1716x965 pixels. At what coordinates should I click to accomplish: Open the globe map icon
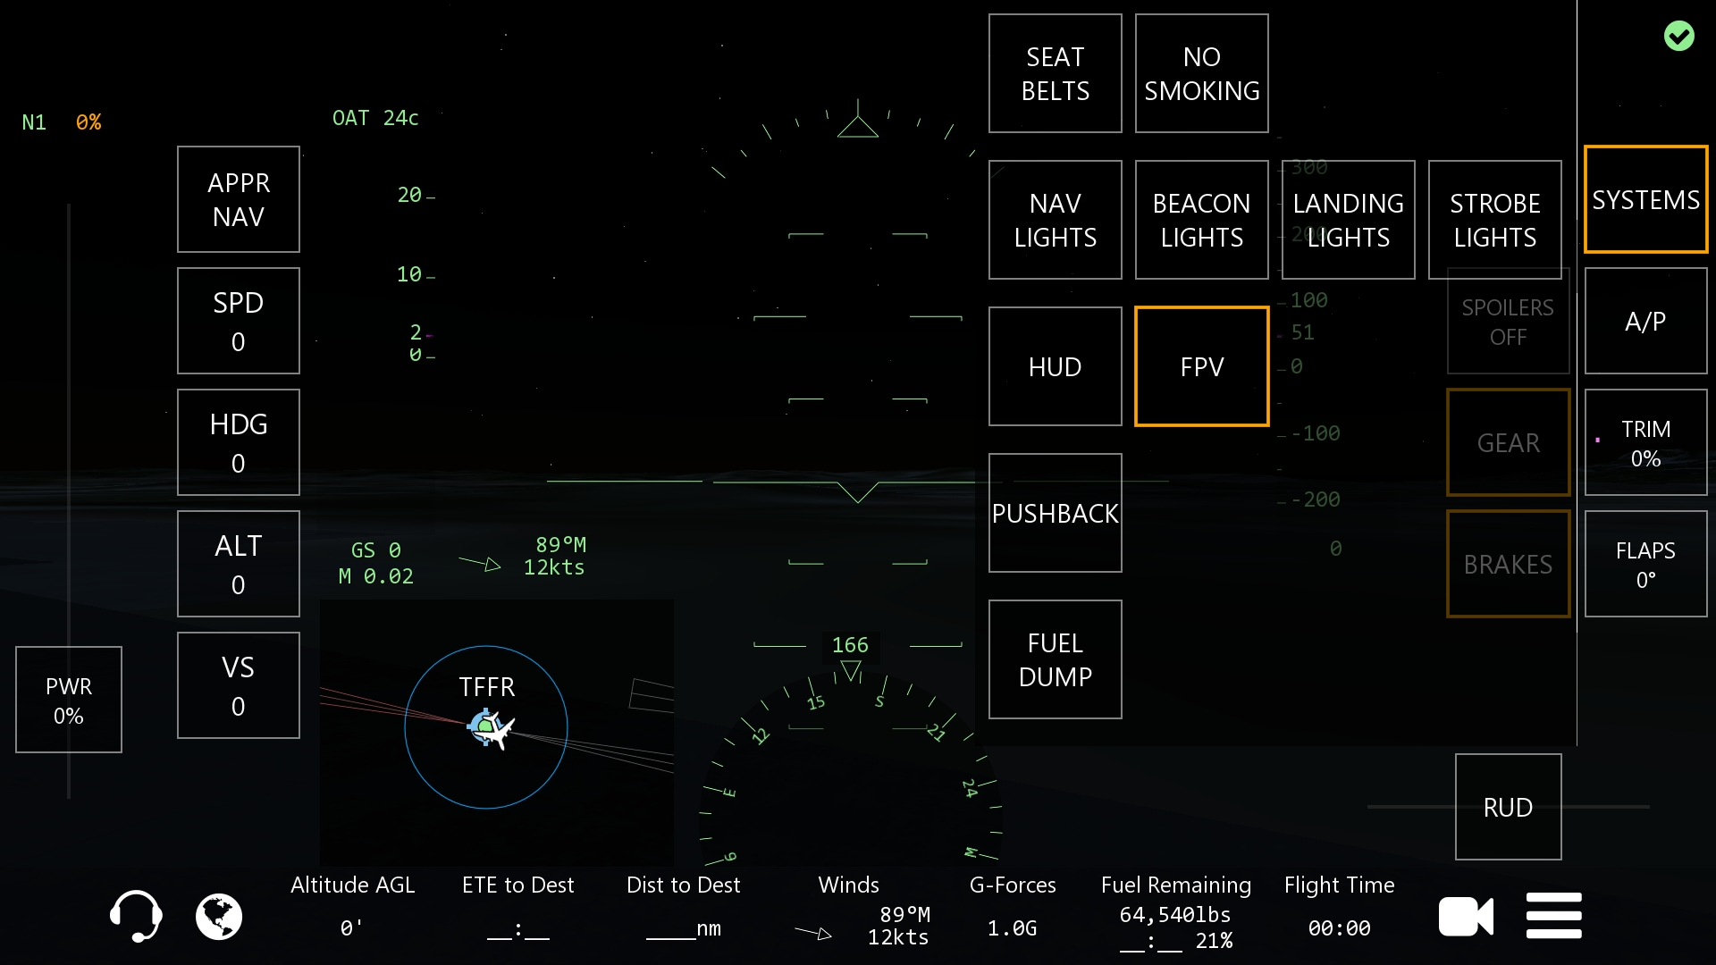click(219, 916)
